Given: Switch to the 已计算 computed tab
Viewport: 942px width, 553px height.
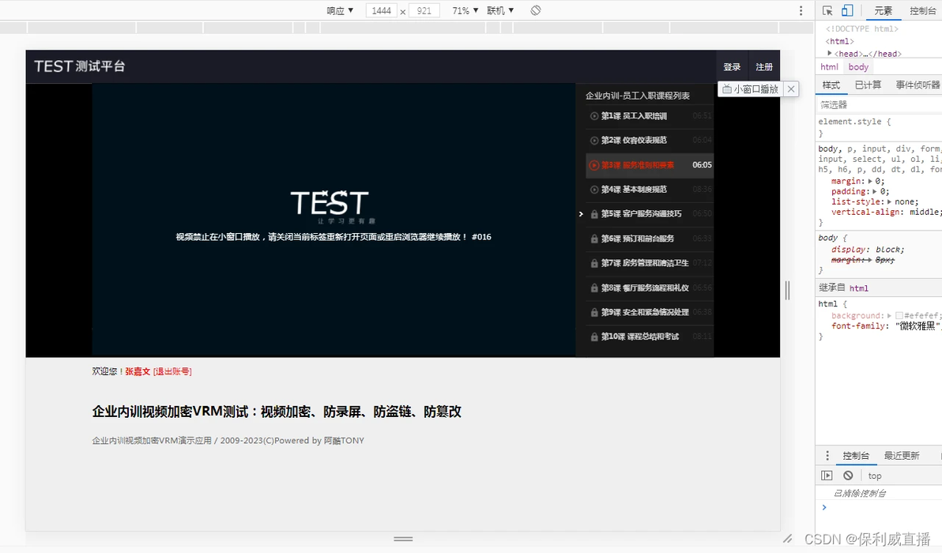Looking at the screenshot, I should click(868, 85).
